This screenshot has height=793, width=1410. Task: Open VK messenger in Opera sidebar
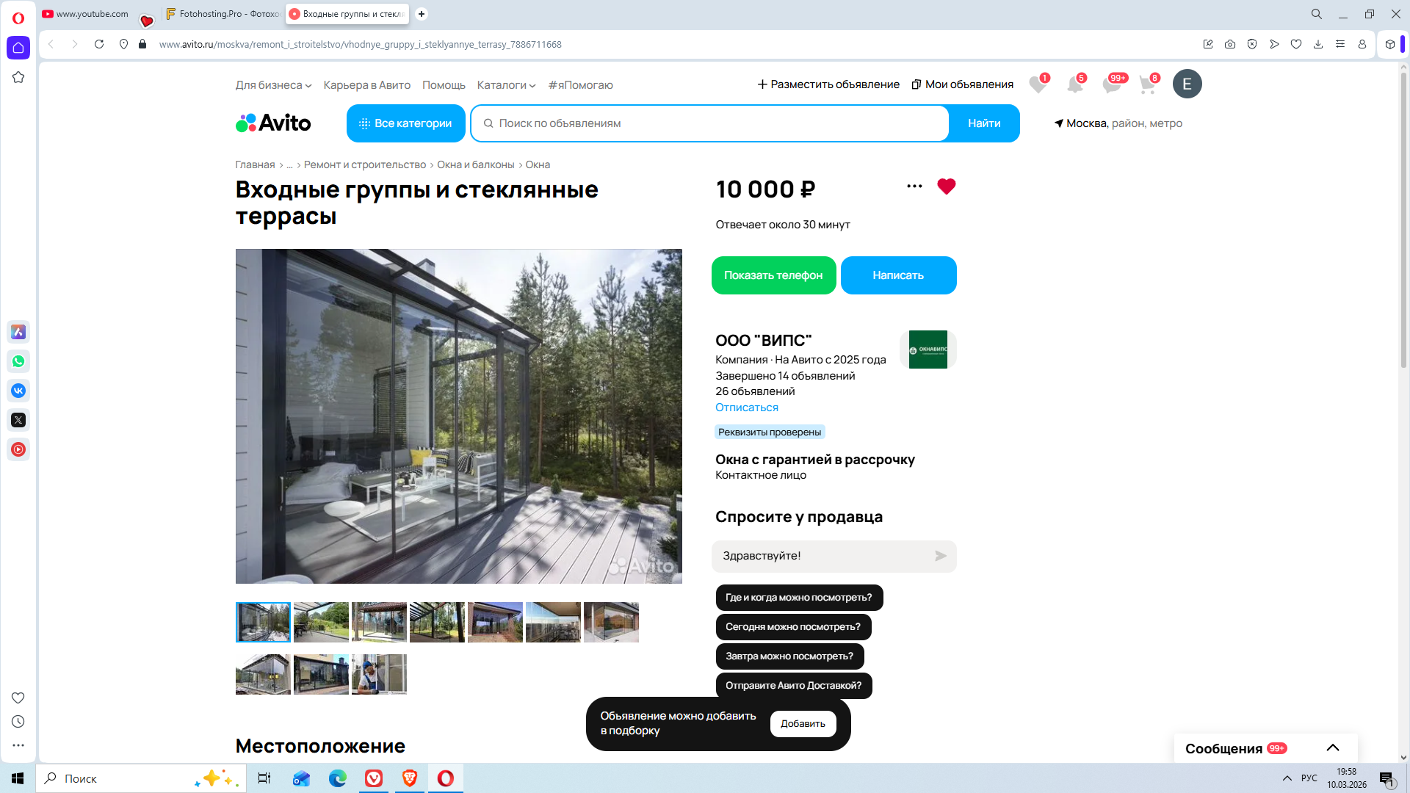[x=18, y=391]
